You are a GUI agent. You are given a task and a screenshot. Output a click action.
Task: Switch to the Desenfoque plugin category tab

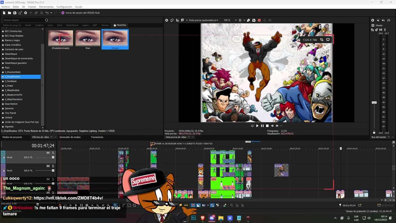point(72,25)
